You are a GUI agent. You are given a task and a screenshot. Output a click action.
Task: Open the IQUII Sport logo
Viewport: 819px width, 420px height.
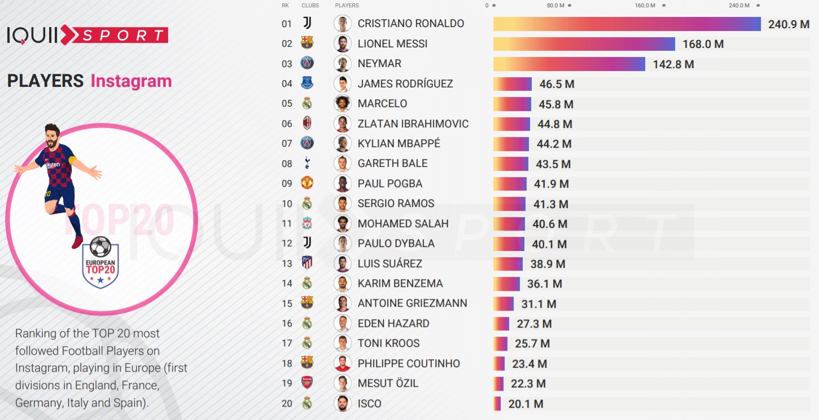(87, 35)
